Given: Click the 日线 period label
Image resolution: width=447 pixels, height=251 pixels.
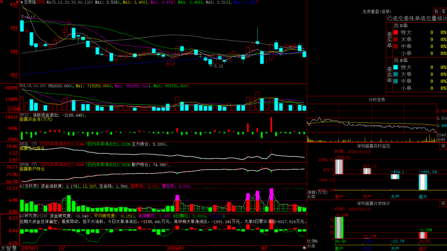Looking at the screenshot, I should pyautogui.click(x=41, y=2).
